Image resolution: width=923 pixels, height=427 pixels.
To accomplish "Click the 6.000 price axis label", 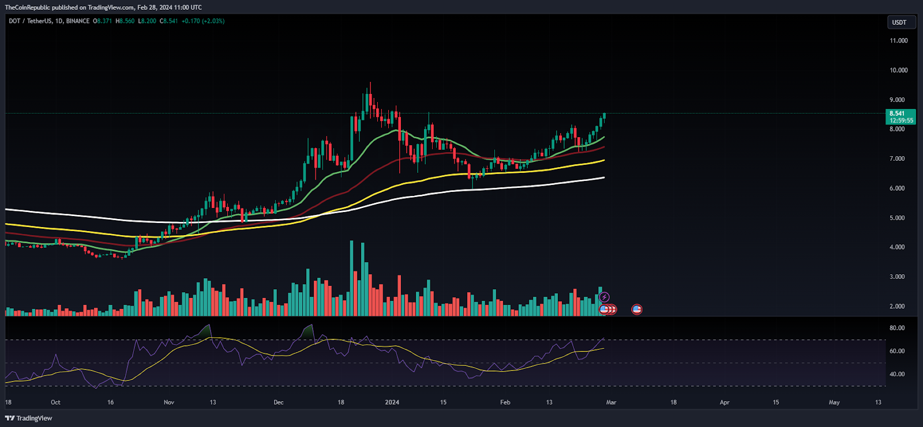I will [x=897, y=188].
